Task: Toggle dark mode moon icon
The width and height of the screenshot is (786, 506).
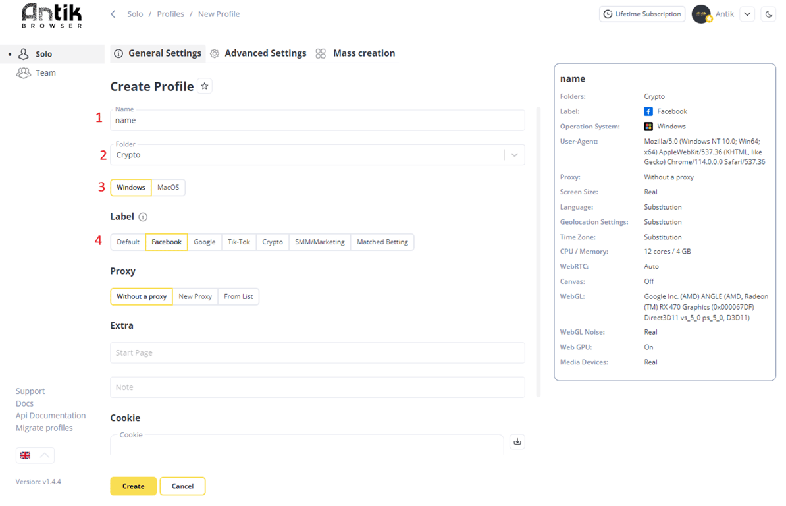Action: tap(768, 14)
